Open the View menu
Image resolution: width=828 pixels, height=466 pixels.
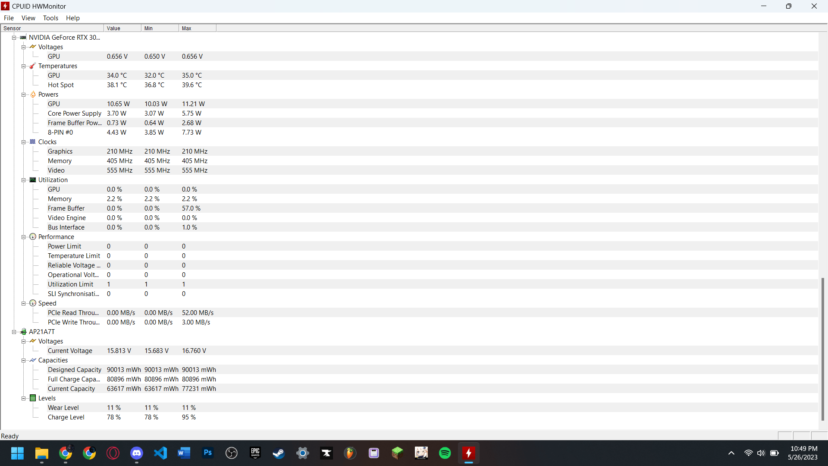tap(28, 18)
